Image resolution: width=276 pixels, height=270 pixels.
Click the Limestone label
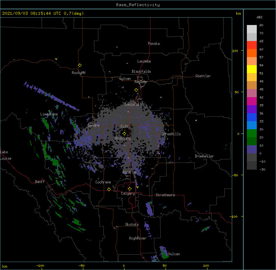point(49,114)
